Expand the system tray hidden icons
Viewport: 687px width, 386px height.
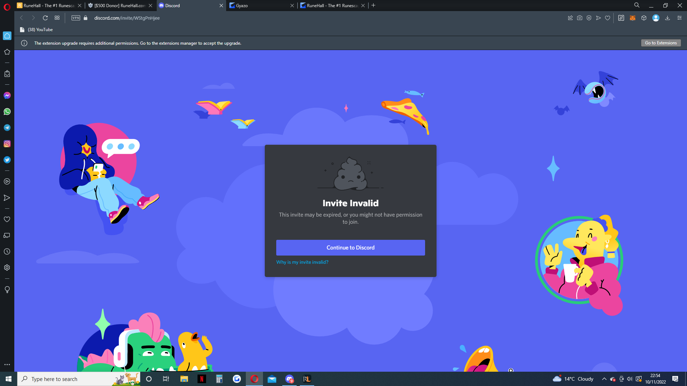604,379
